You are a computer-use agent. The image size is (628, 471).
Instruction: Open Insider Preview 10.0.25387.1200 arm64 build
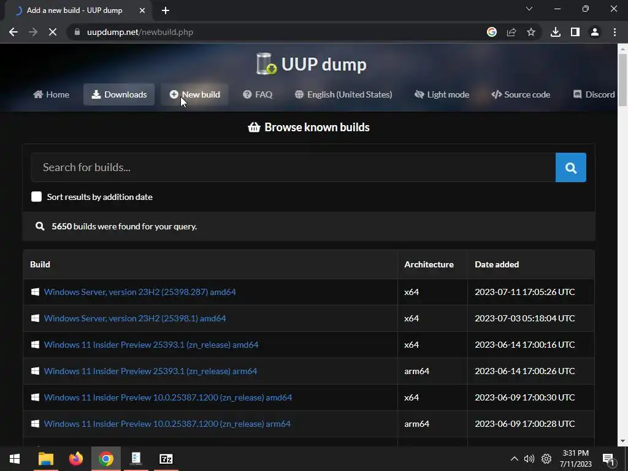pyautogui.click(x=167, y=424)
